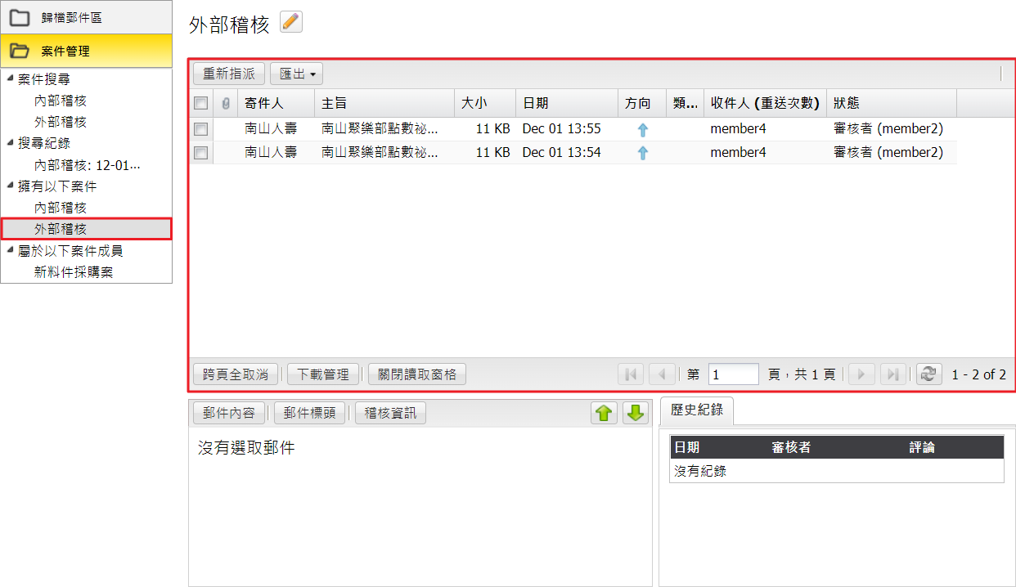1016x587 pixels.
Task: Collapse the 擁有以下案件 tree node
Action: (9, 186)
